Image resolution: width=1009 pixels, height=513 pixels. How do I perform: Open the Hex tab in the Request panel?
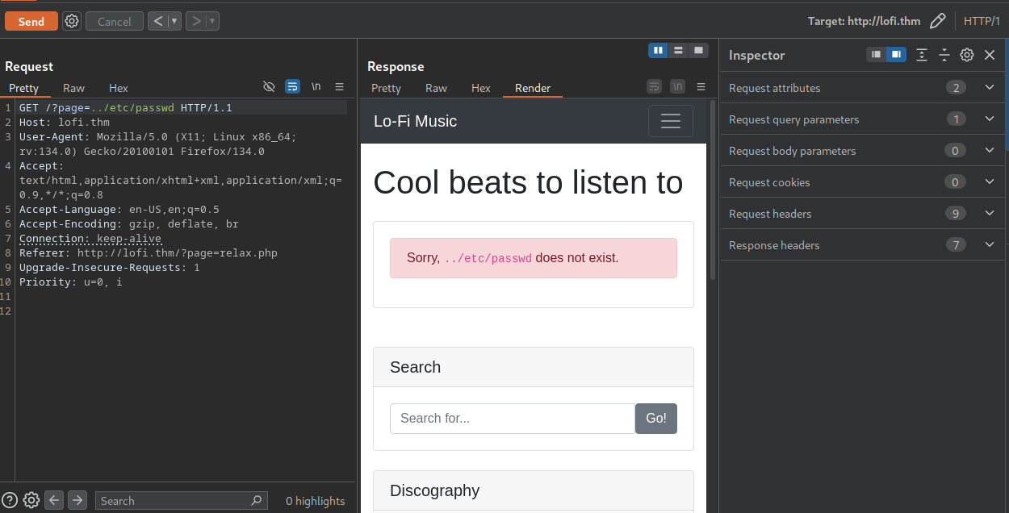coord(118,88)
